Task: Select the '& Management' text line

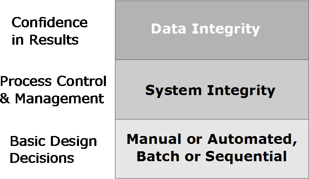Action: coord(52,99)
